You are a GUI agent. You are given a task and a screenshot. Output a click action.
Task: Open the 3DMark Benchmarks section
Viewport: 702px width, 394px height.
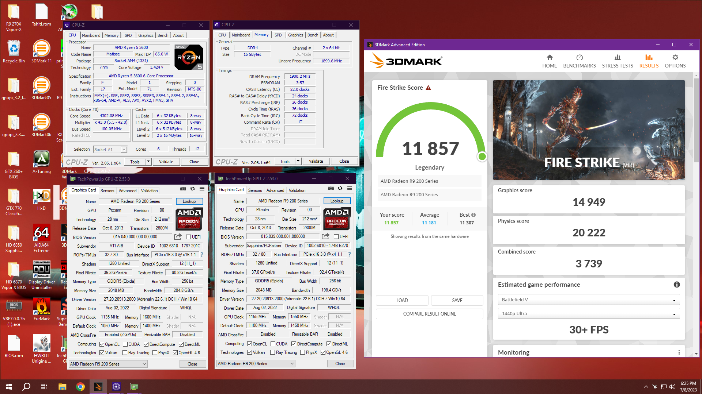(580, 61)
